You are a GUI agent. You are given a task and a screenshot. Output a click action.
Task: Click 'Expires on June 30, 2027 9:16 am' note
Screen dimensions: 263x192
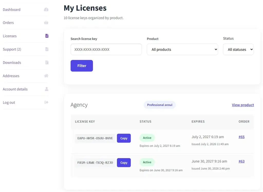(x=161, y=170)
